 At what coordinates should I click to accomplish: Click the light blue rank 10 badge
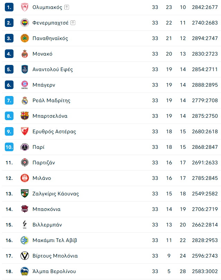tap(9, 147)
